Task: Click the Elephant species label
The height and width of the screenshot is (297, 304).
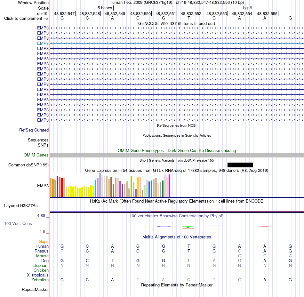Action: (41, 265)
